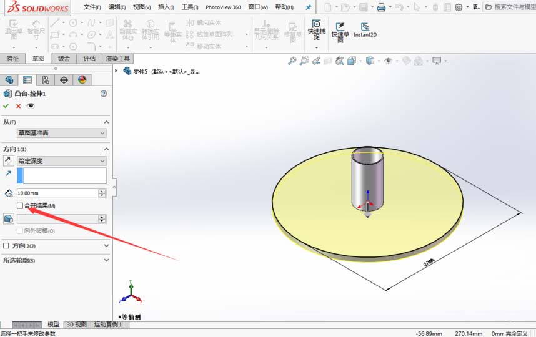Enable the 方向 2(2) checkbox

click(x=6, y=246)
